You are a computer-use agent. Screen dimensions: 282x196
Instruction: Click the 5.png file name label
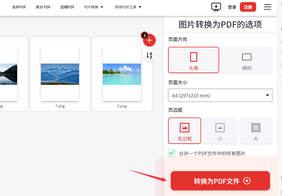point(122,106)
